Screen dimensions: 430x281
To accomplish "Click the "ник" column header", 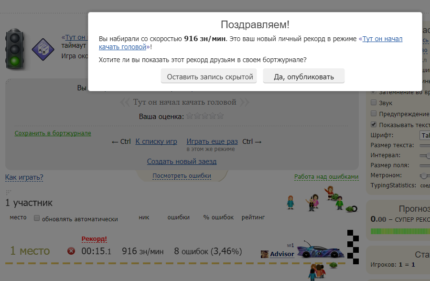I will coord(144,217).
